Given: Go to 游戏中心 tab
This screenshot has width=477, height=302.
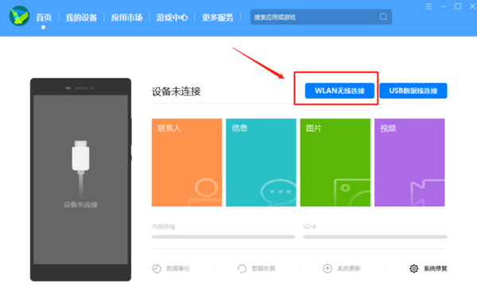Looking at the screenshot, I should [x=172, y=17].
